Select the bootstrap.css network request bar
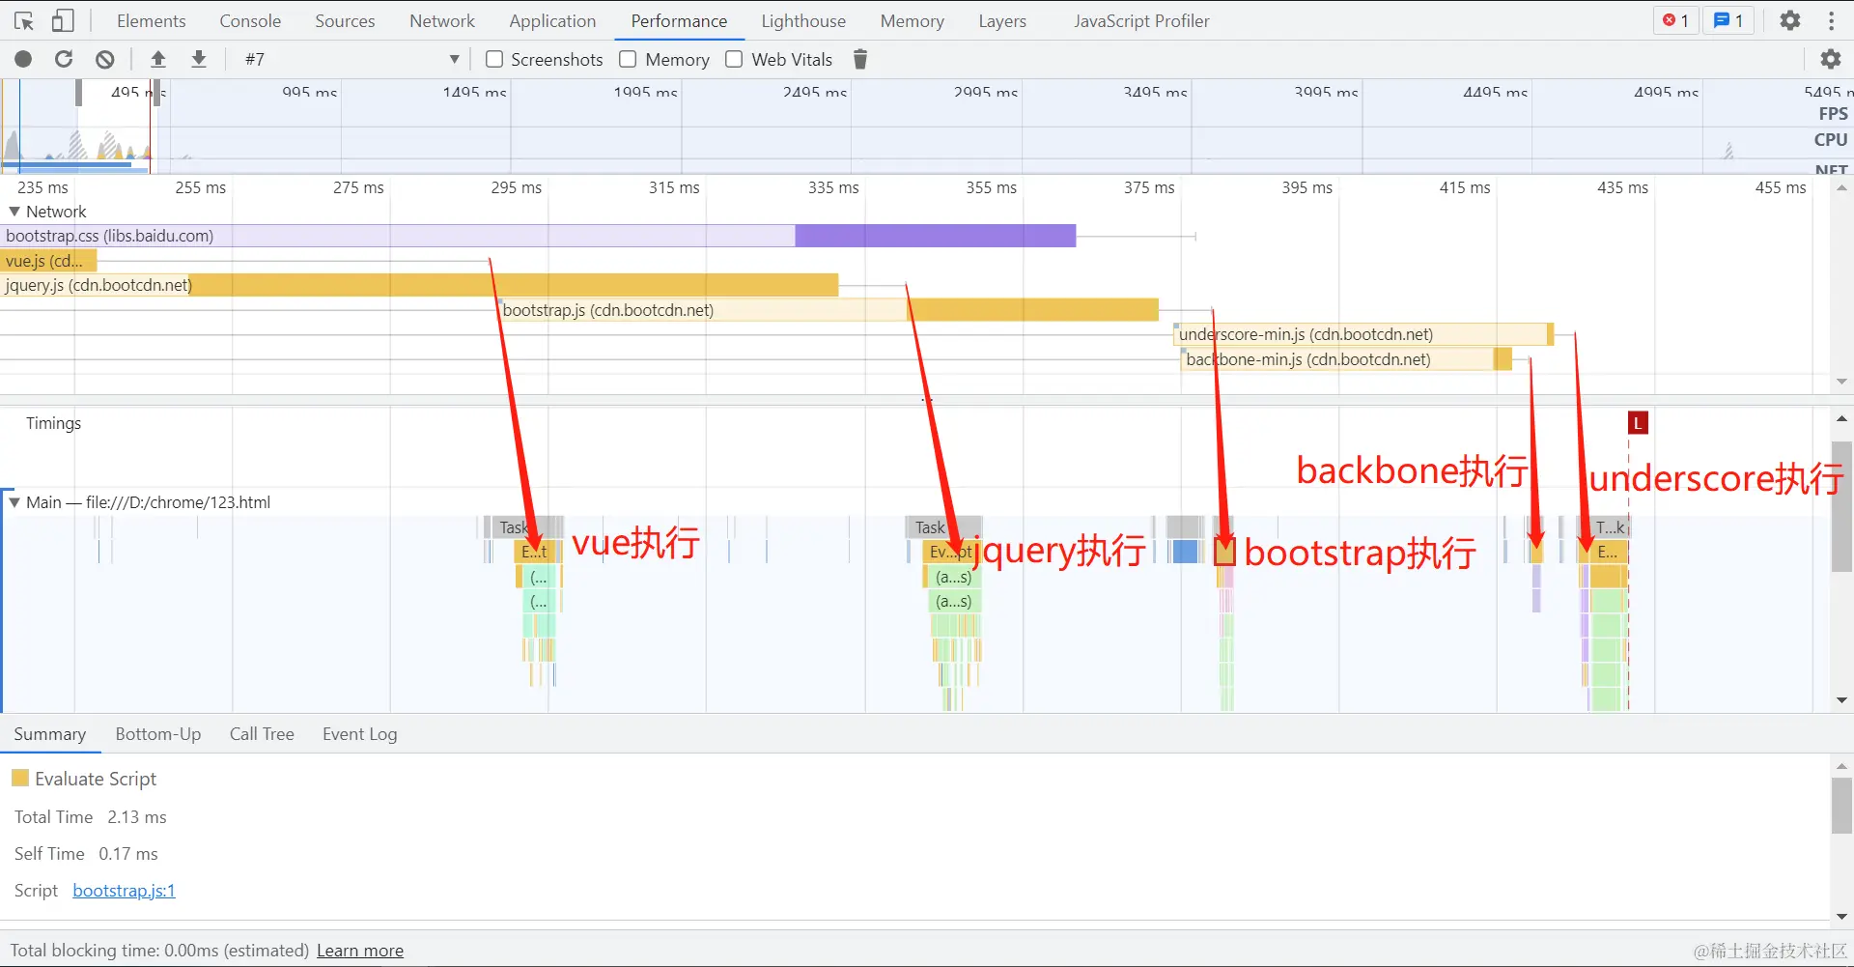This screenshot has height=967, width=1854. coord(538,236)
